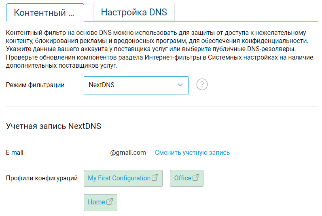Click the Учетная запись NextDNS heading
Image resolution: width=322 pixels, height=216 pixels.
pyautogui.click(x=53, y=126)
